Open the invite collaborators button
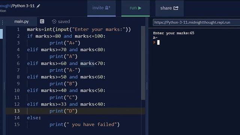Image resolution: width=240 pixels, height=135 pixels. 102,8
